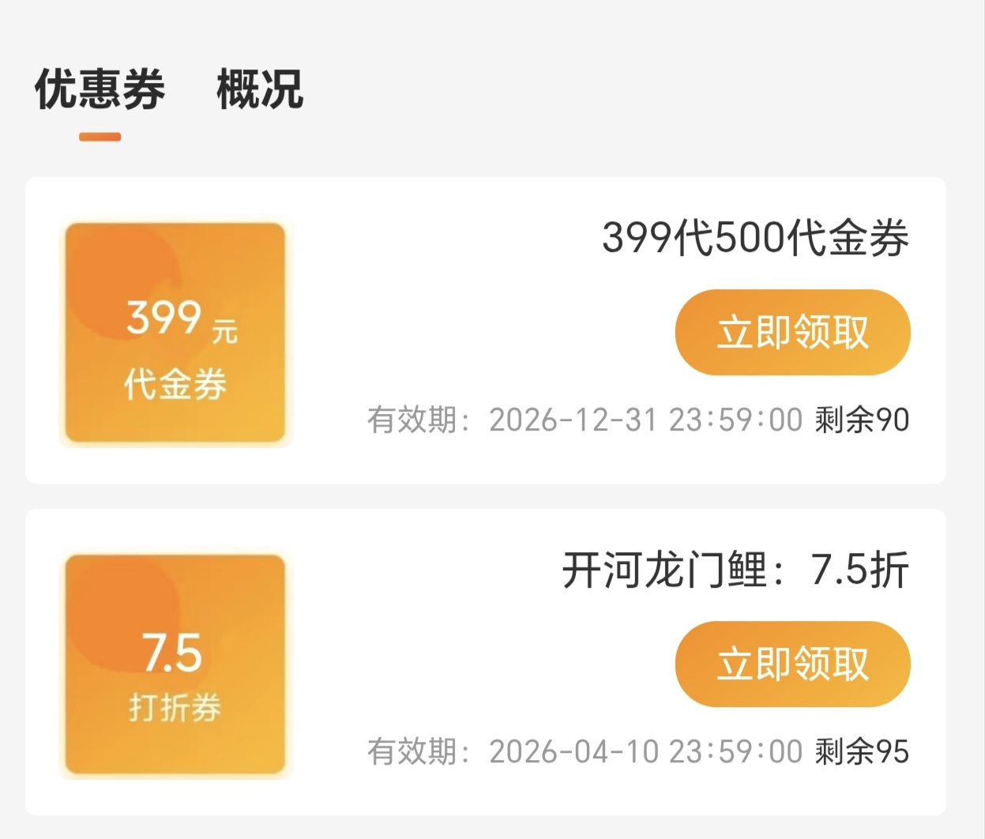Image resolution: width=985 pixels, height=839 pixels.
Task: Click the orange indicator under 优惠券
Action: coord(100,137)
